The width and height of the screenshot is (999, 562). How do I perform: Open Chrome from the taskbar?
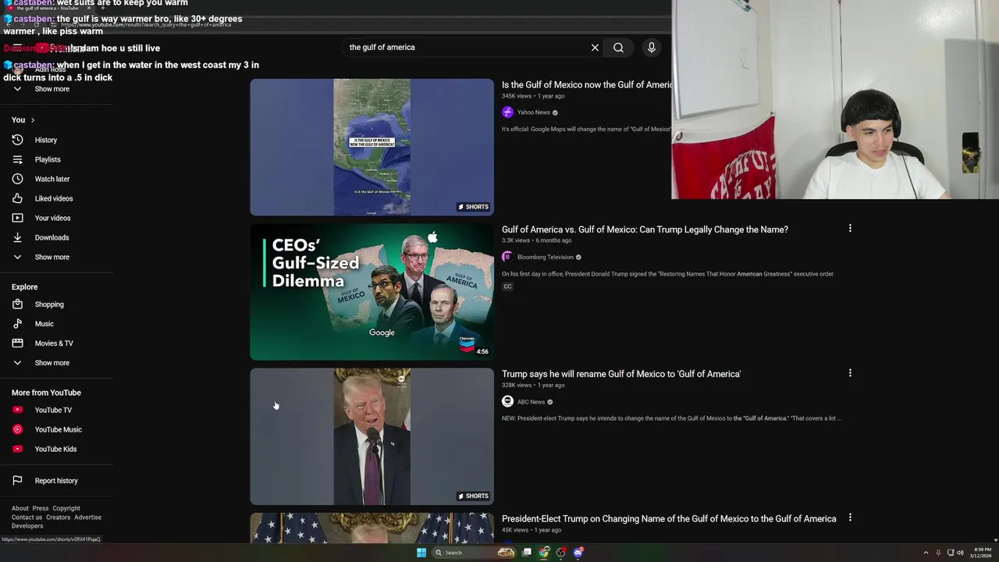click(x=544, y=553)
